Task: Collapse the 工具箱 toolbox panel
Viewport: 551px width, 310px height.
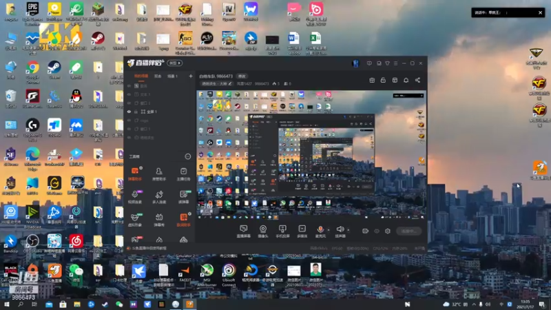Action: point(187,156)
